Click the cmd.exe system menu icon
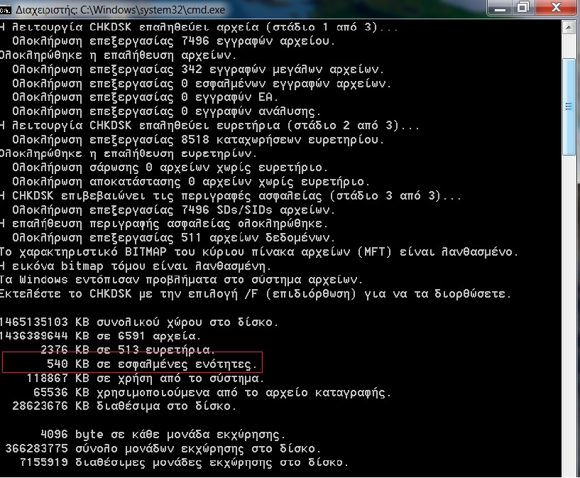The width and height of the screenshot is (580, 478). pos(5,10)
